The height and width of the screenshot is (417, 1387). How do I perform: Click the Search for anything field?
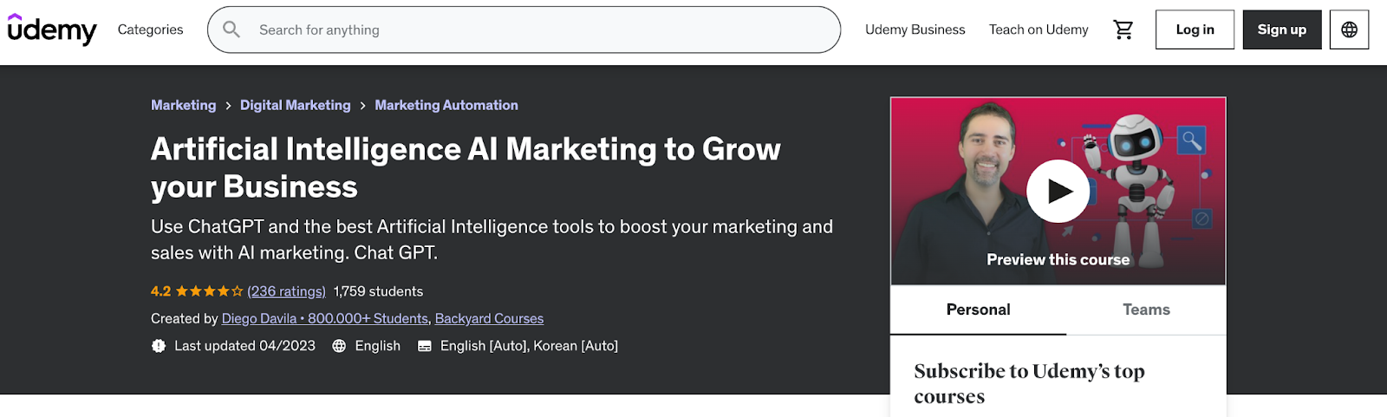(x=537, y=29)
